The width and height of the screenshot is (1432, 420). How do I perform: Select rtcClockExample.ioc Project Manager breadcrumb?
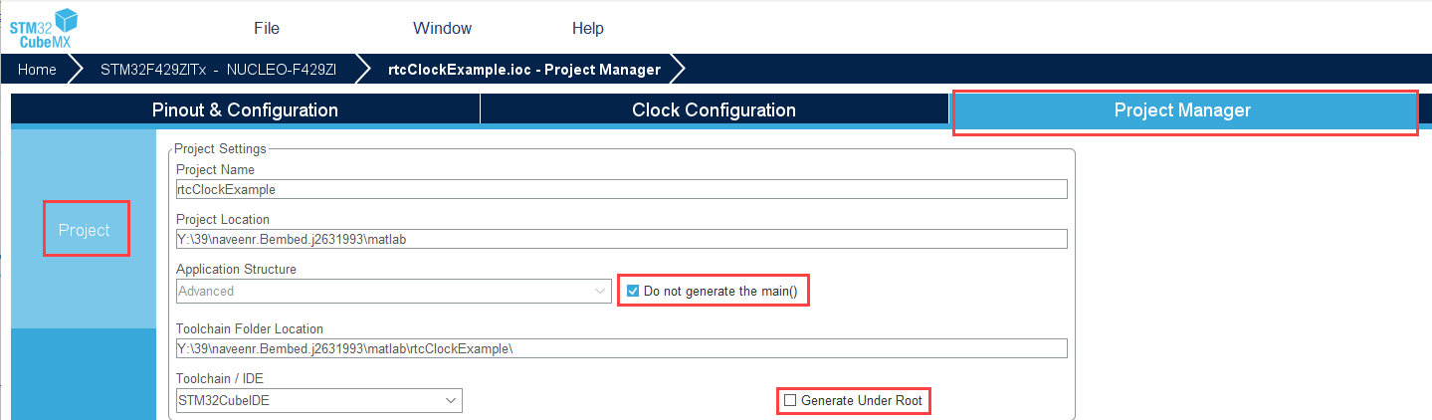point(523,70)
